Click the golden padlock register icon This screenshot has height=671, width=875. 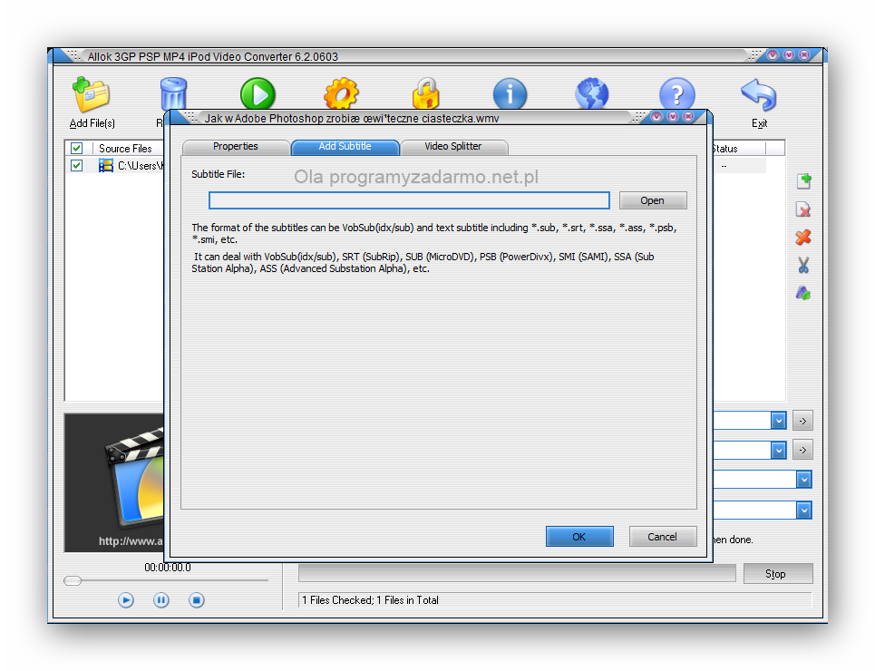coord(426,93)
